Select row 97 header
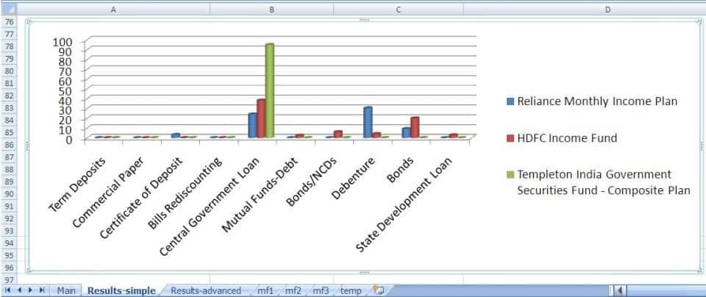Image resolution: width=706 pixels, height=297 pixels. [9, 279]
